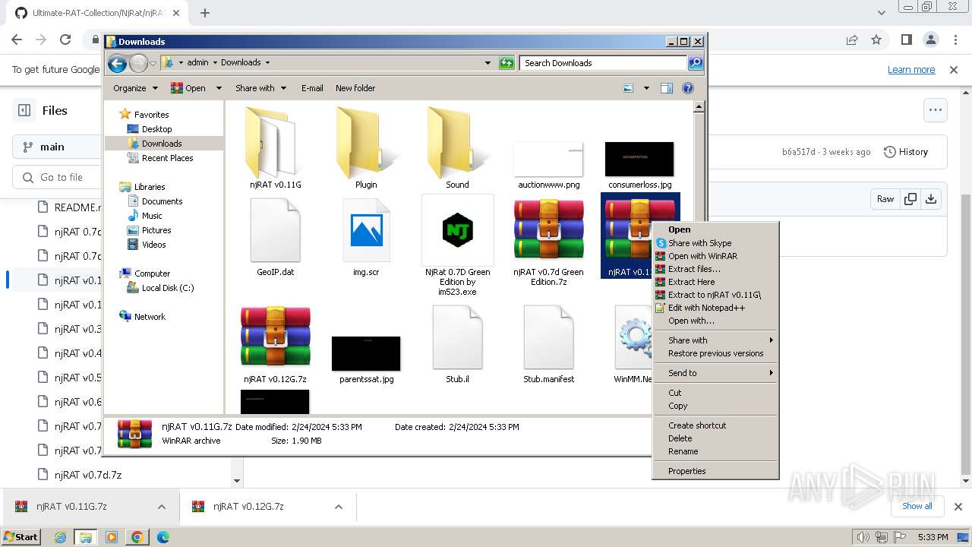
Task: Select NjRat 0.7D Green Edition exe icon
Action: pos(457,230)
